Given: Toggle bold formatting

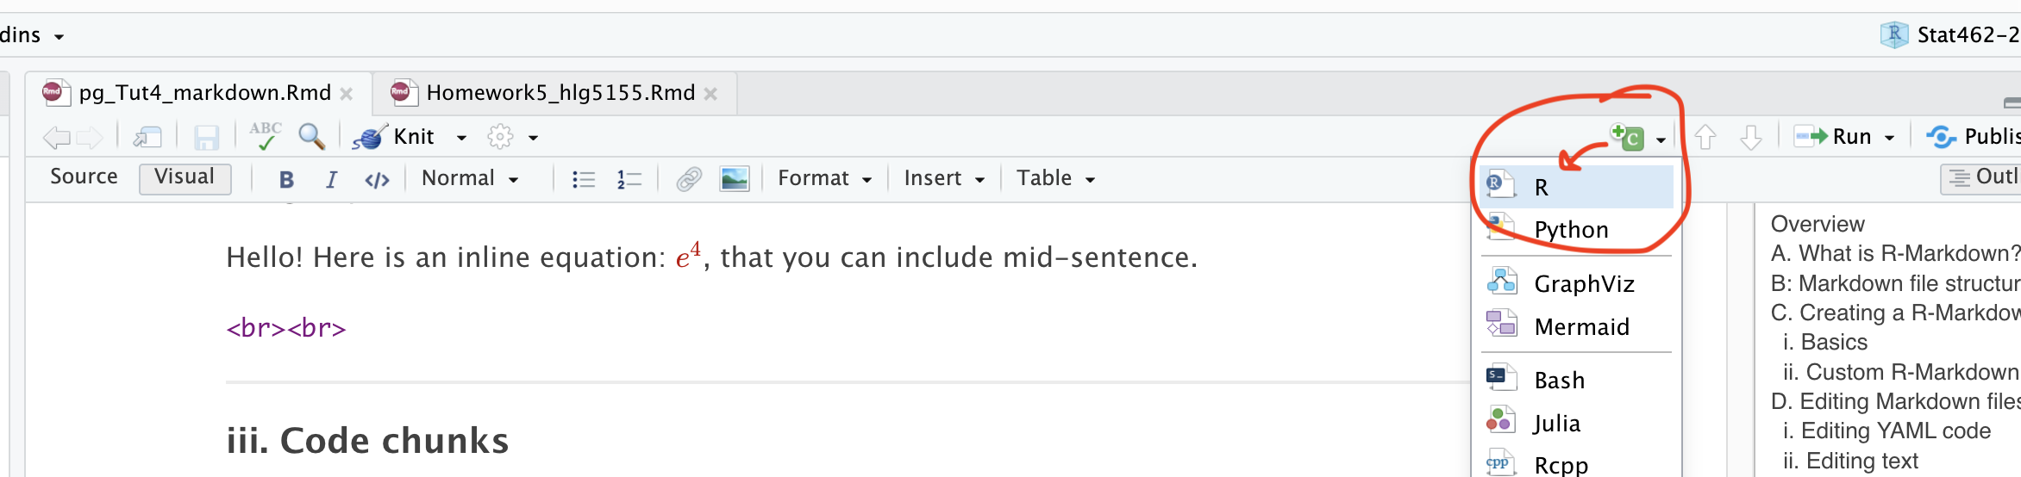Looking at the screenshot, I should tap(286, 179).
